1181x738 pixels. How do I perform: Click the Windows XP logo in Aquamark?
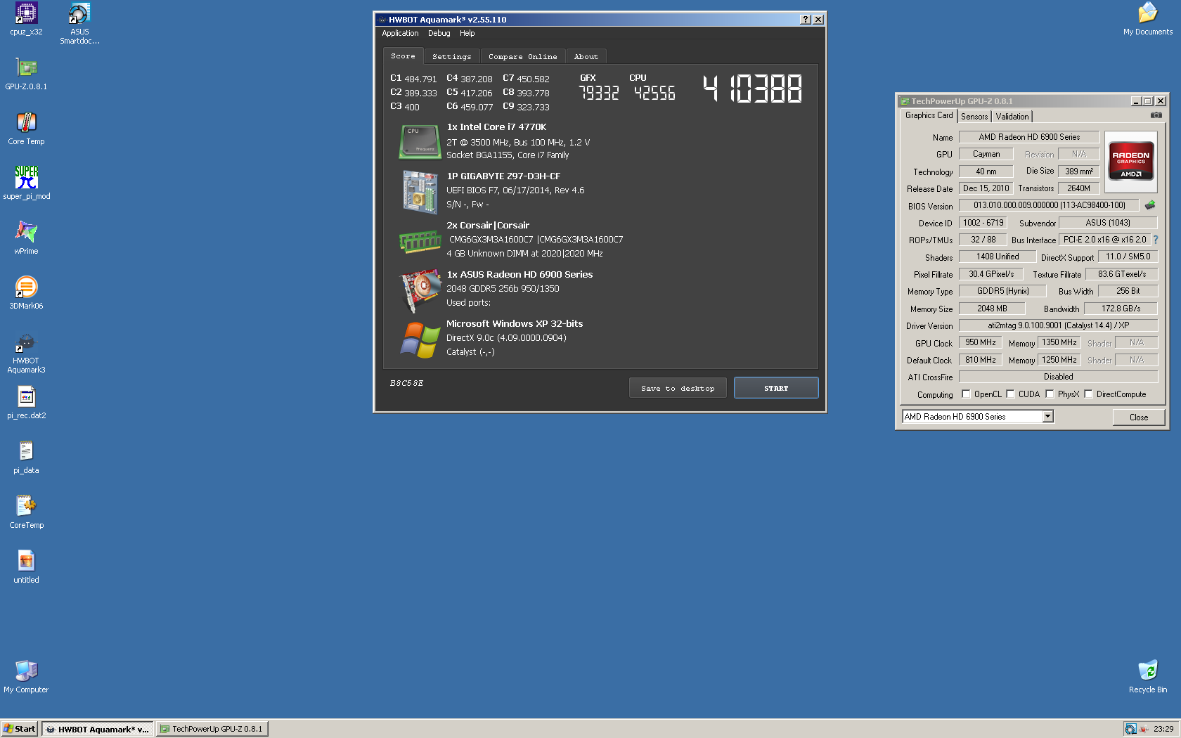click(x=420, y=340)
